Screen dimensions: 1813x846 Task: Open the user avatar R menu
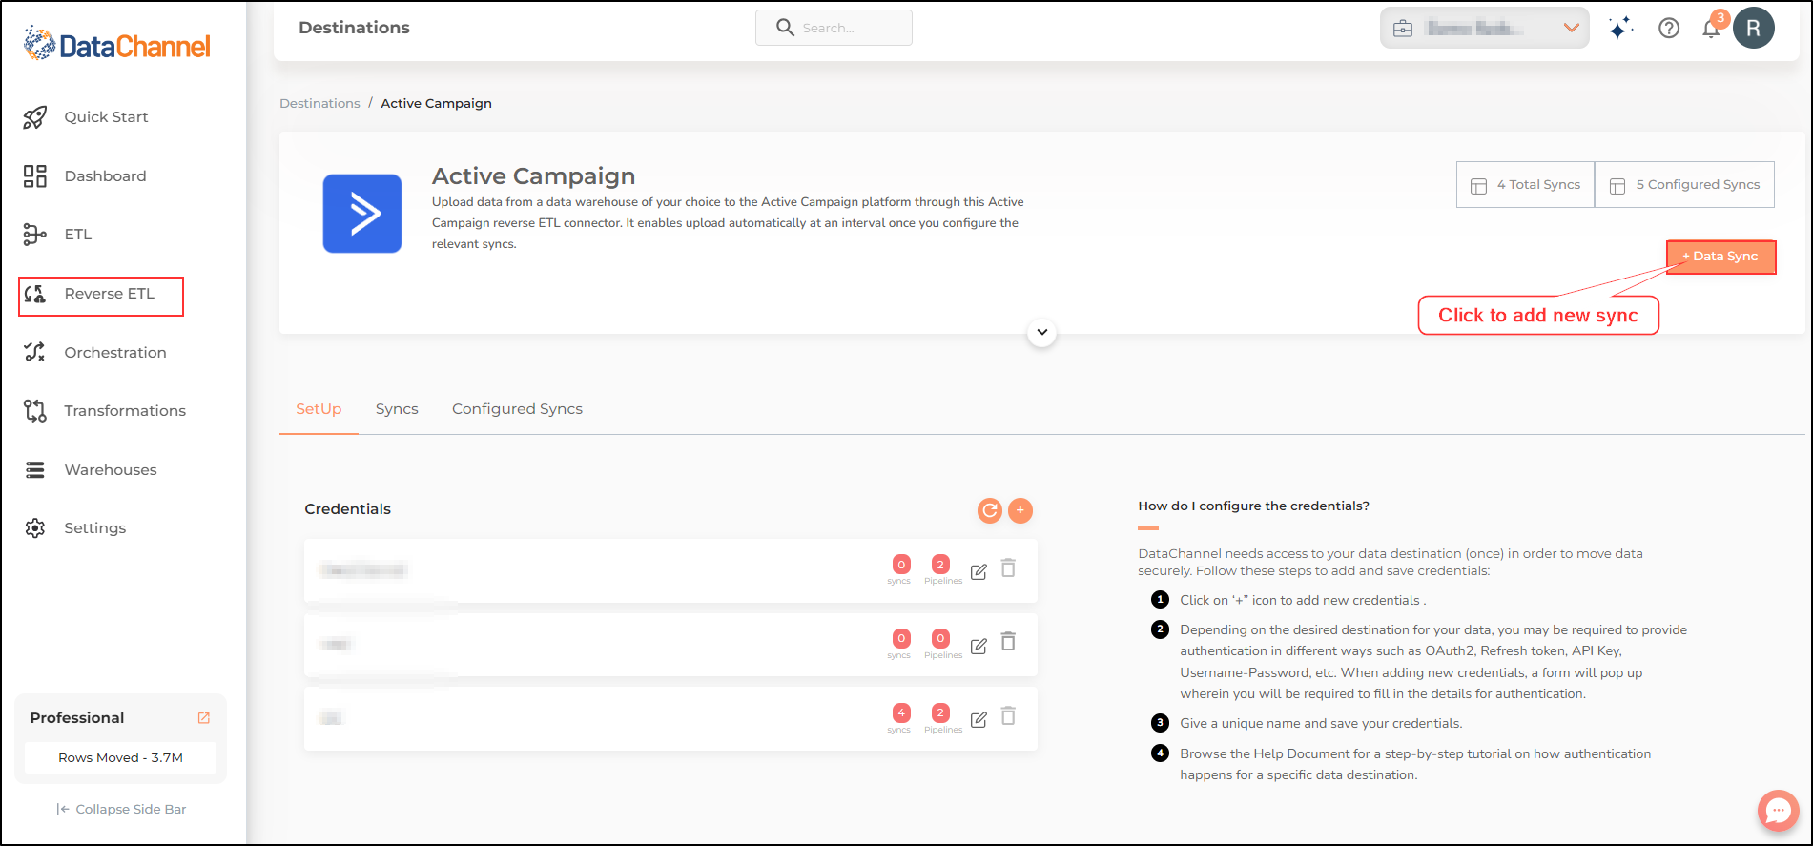[1753, 28]
